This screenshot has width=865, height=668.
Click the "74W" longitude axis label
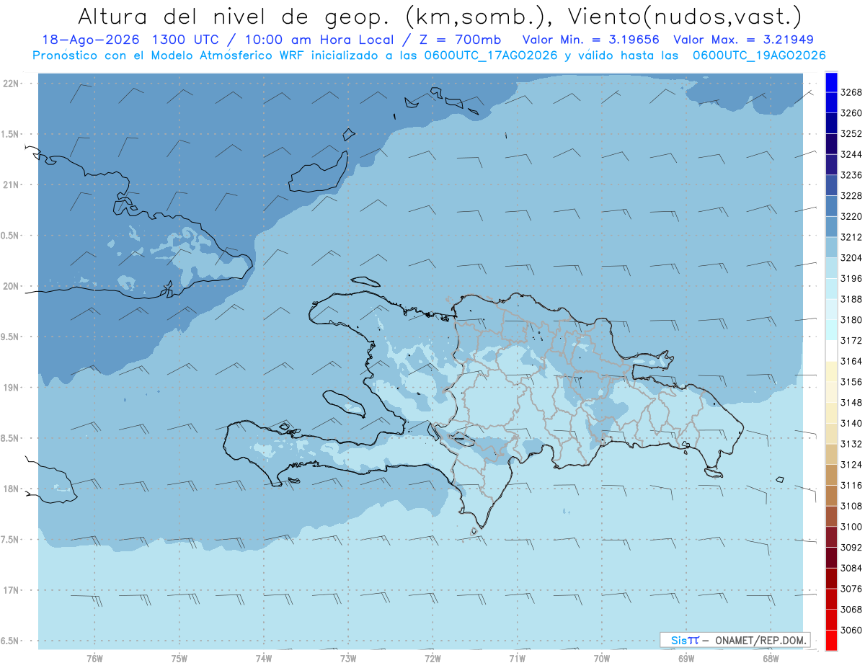tap(264, 659)
